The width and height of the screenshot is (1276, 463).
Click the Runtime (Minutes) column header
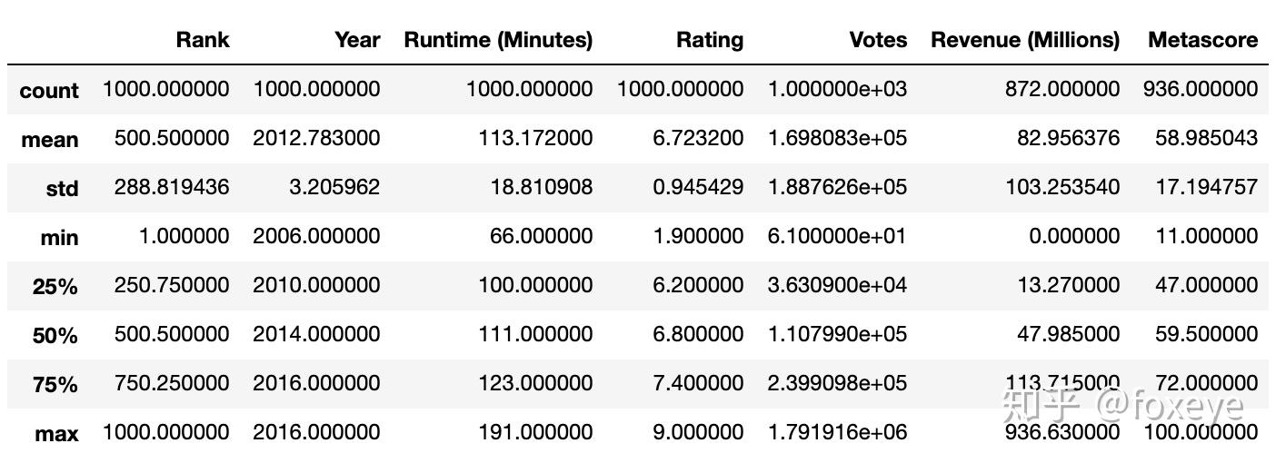[498, 40]
